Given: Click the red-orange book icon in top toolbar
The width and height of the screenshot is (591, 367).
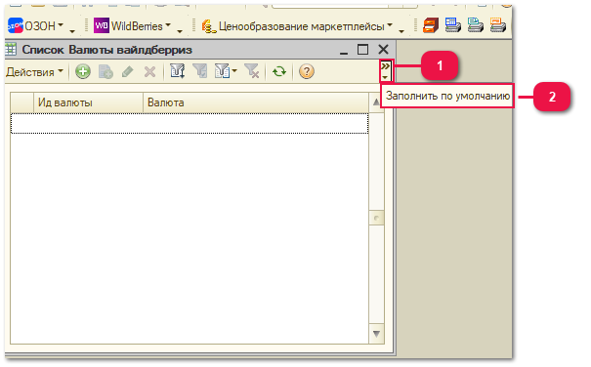Looking at the screenshot, I should [431, 25].
